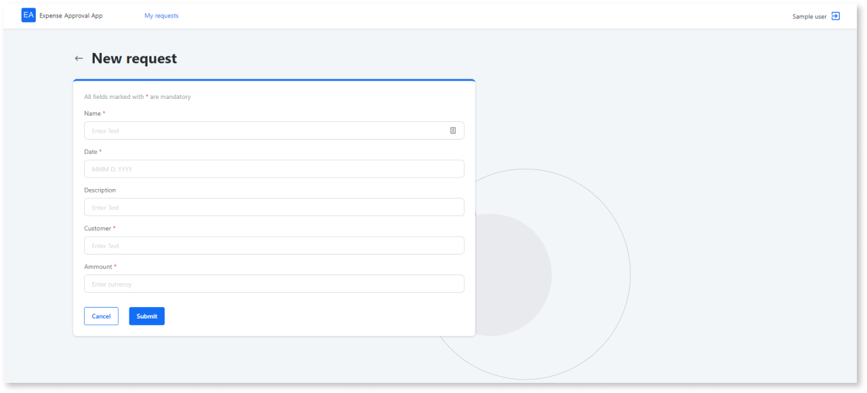The width and height of the screenshot is (867, 393).
Task: Click the mandatory fields notice text
Action: [137, 96]
